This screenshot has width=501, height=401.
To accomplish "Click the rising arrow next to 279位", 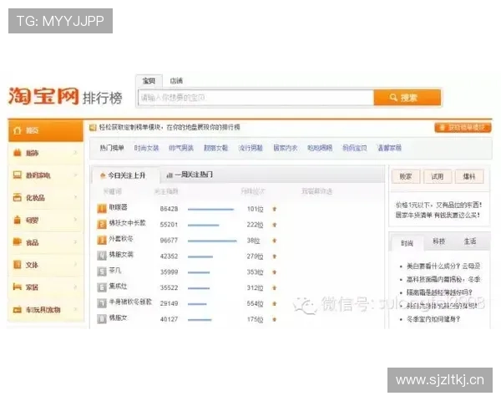I will [274, 256].
